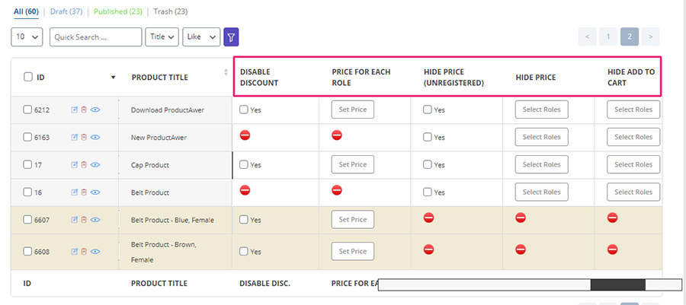Click Product Title column sort arrows
This screenshot has width=686, height=305.
point(226,72)
